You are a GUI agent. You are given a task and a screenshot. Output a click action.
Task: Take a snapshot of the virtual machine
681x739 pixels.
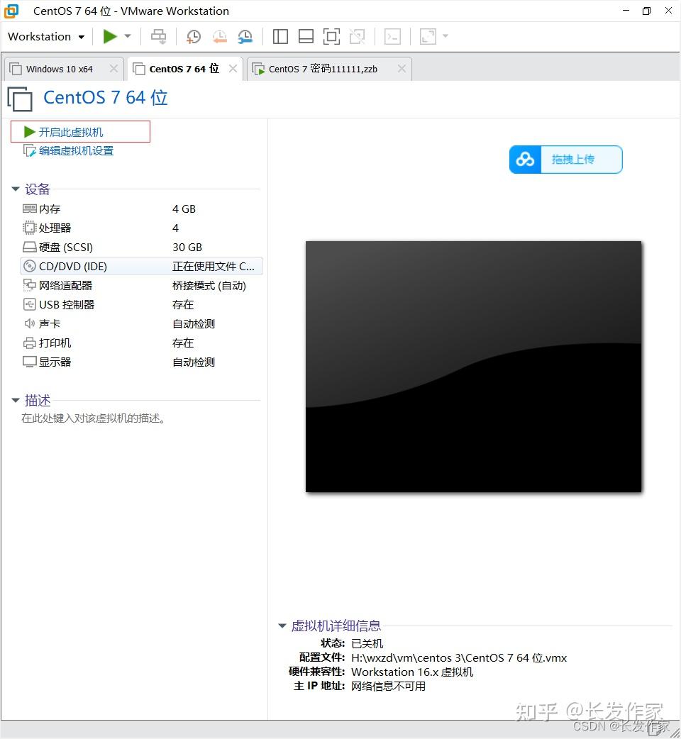point(193,36)
